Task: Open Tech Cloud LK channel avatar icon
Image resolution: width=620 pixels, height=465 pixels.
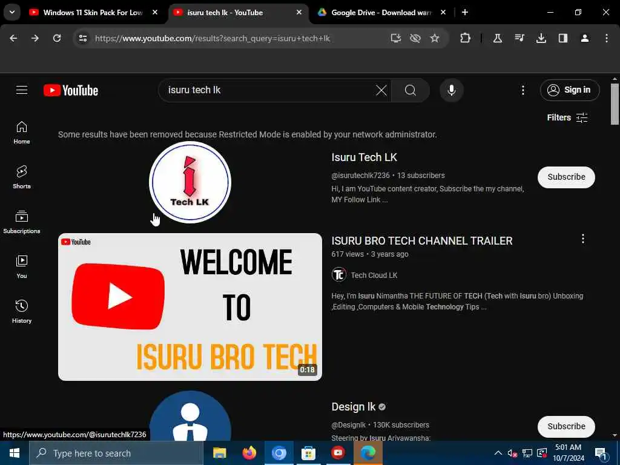Action: pos(339,274)
